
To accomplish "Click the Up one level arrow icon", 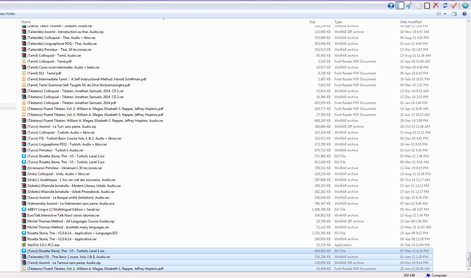I will [391, 5].
